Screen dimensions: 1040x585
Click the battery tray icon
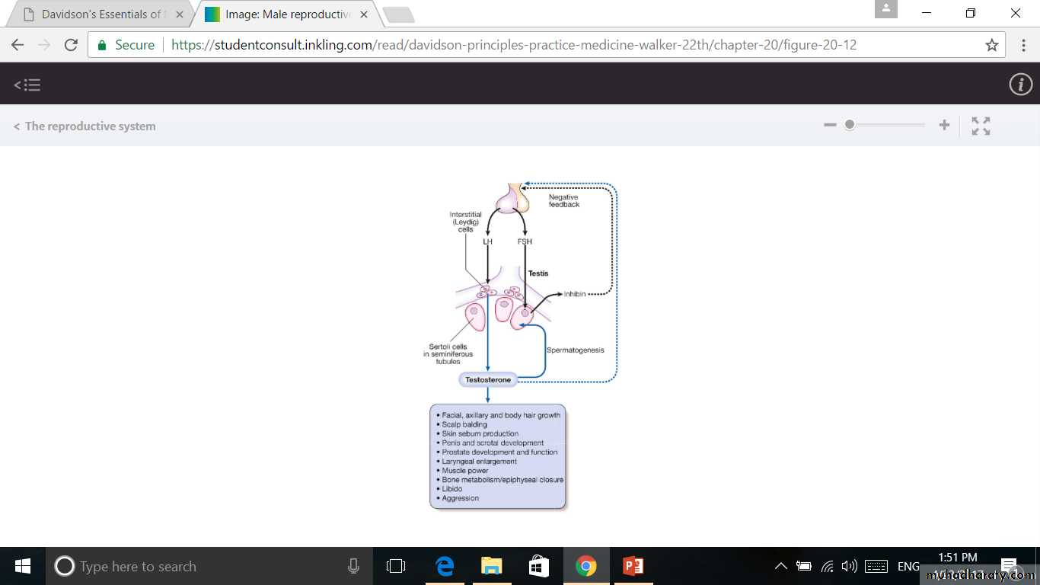[804, 566]
